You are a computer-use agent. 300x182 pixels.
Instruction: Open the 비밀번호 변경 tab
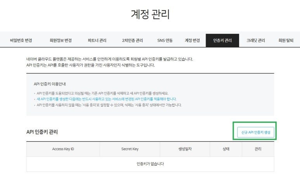pos(21,40)
